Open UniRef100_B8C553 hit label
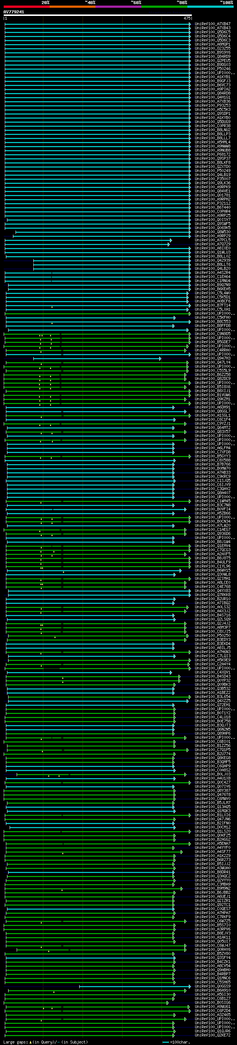The width and height of the screenshot is (237, 1045). point(213,321)
